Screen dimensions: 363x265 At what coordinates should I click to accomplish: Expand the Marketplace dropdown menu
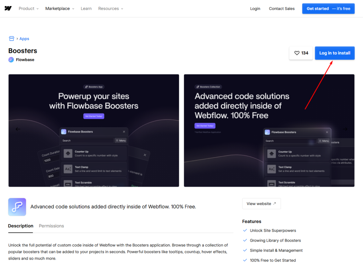click(x=60, y=9)
